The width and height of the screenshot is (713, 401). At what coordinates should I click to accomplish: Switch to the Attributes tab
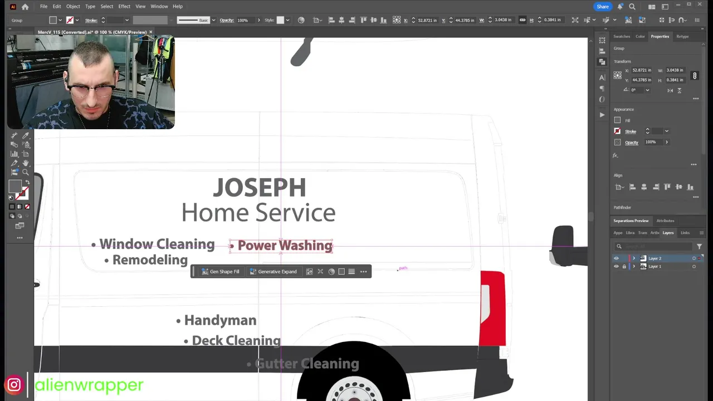click(665, 221)
